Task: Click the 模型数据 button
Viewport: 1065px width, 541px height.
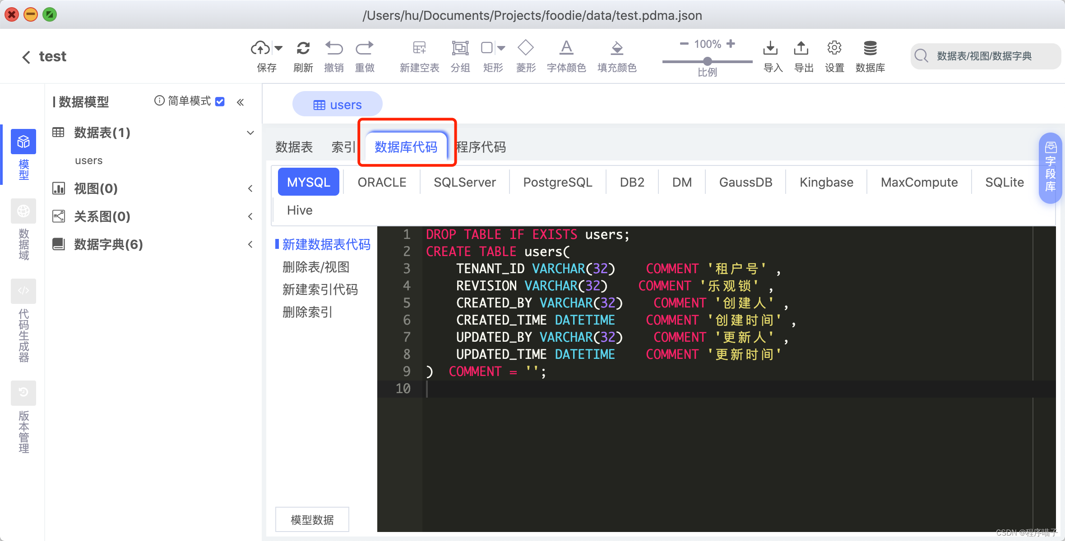Action: click(312, 520)
